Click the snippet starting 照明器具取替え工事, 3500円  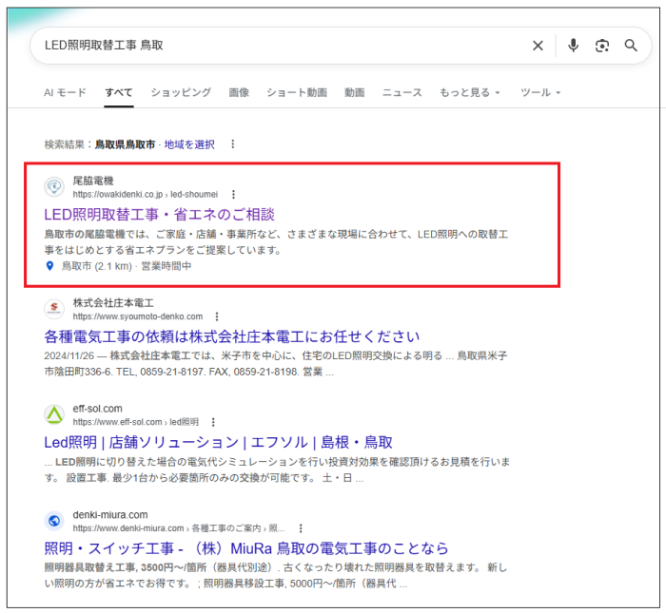[276, 575]
